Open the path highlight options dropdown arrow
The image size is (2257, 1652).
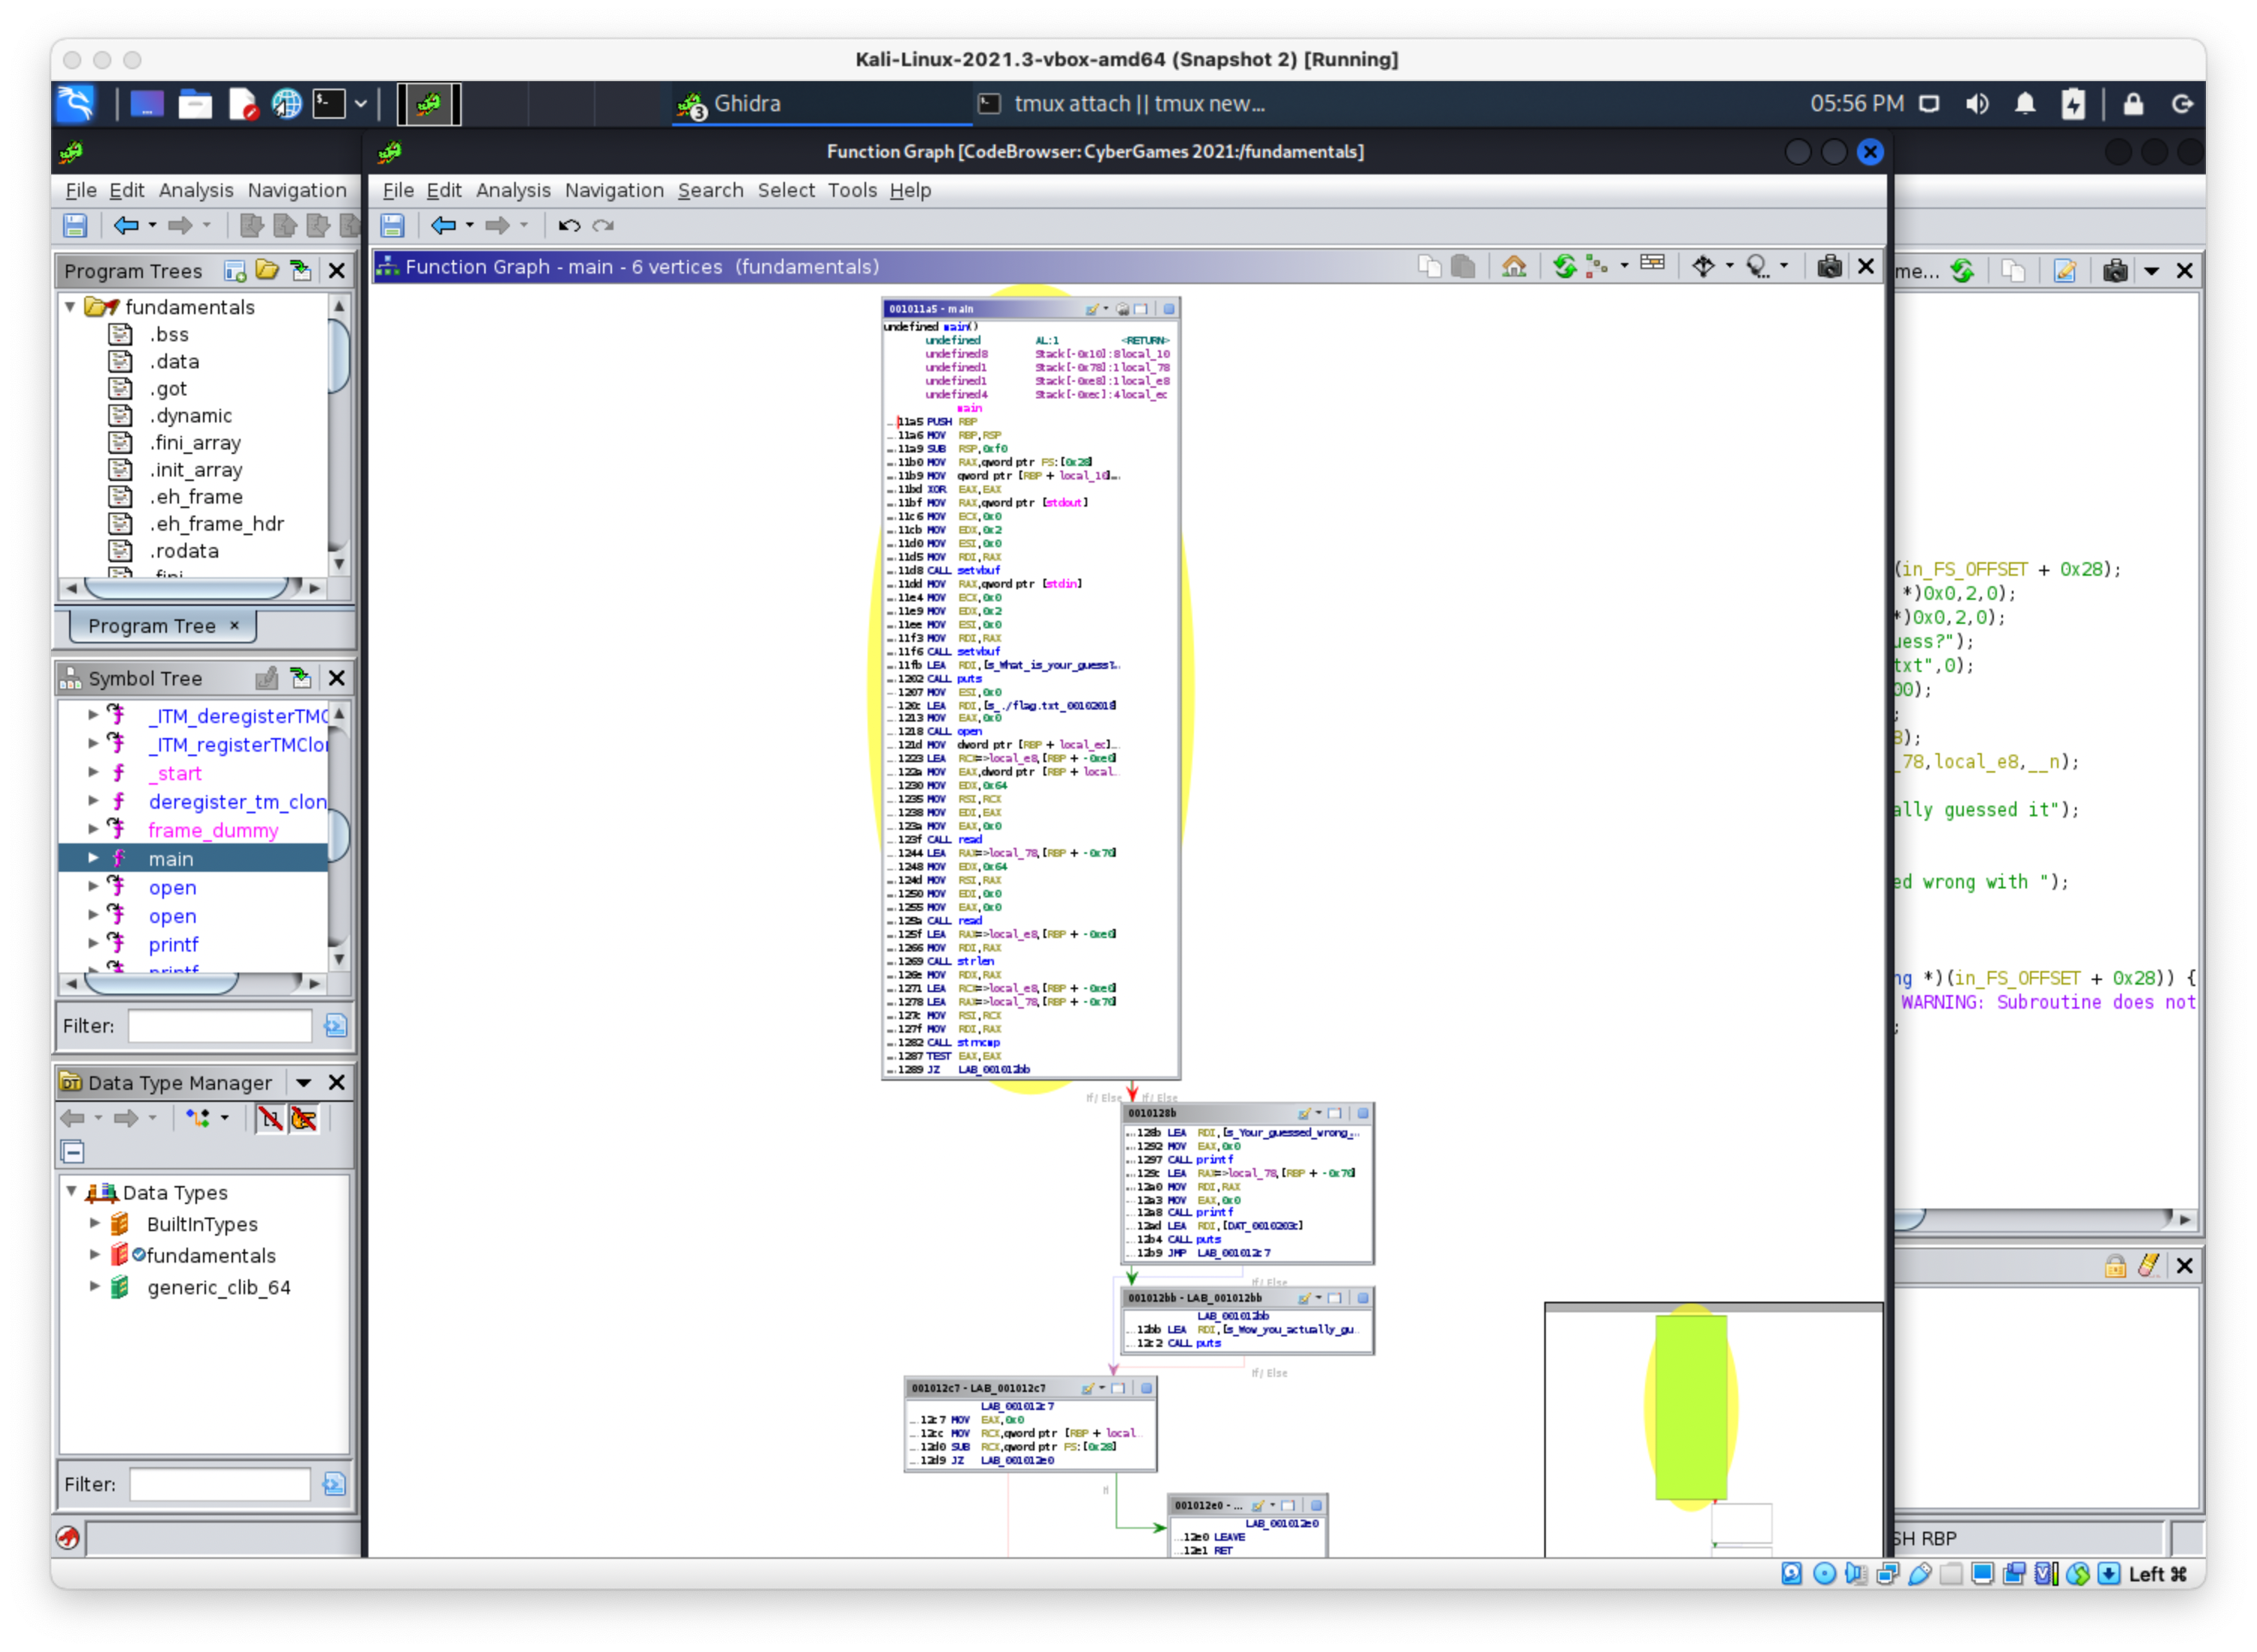click(1784, 267)
